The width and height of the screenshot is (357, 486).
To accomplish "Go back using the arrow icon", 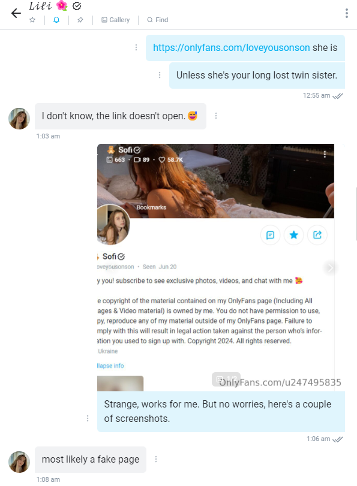I will (16, 13).
